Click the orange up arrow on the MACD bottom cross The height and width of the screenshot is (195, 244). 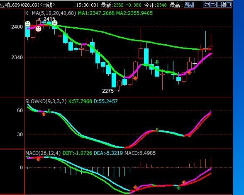[135, 187]
